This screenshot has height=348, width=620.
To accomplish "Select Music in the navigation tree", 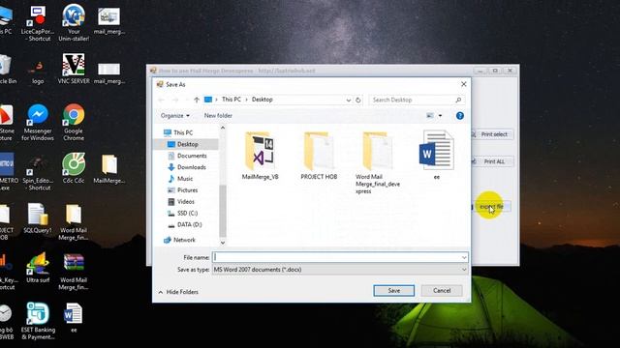I will pyautogui.click(x=185, y=179).
